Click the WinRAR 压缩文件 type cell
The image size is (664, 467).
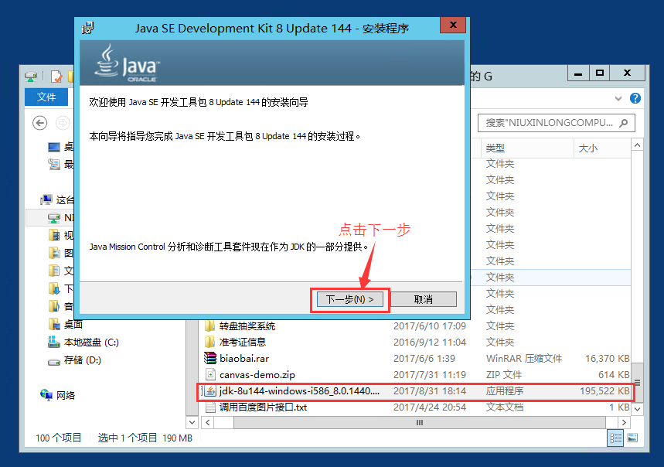(x=524, y=359)
